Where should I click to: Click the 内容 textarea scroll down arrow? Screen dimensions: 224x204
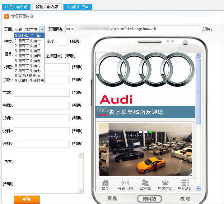pyautogui.click(x=81, y=191)
